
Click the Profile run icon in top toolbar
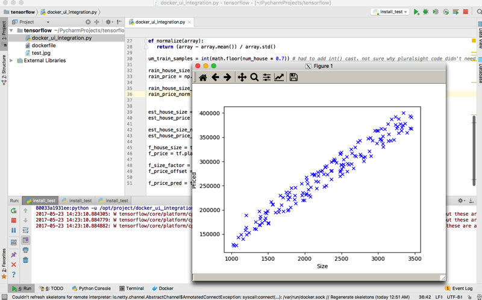point(446,12)
